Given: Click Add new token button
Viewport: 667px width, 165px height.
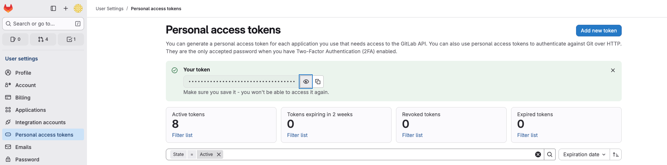Looking at the screenshot, I should pyautogui.click(x=599, y=31).
